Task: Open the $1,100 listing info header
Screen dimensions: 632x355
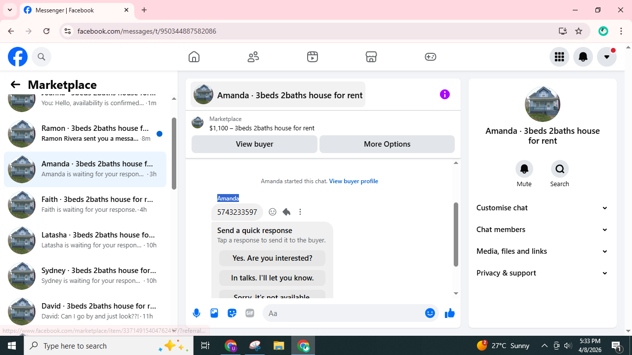Action: [323, 123]
